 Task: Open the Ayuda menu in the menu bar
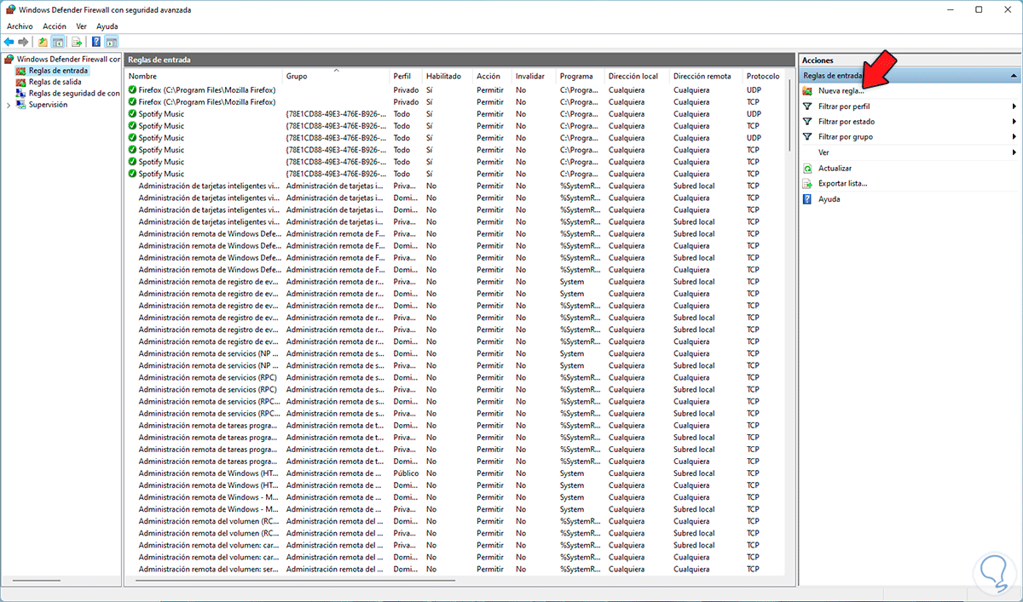(107, 26)
